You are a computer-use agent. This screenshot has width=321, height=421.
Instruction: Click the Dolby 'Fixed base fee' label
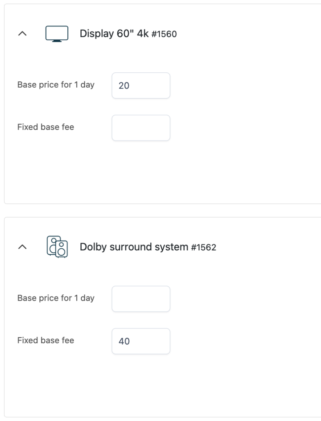46,340
